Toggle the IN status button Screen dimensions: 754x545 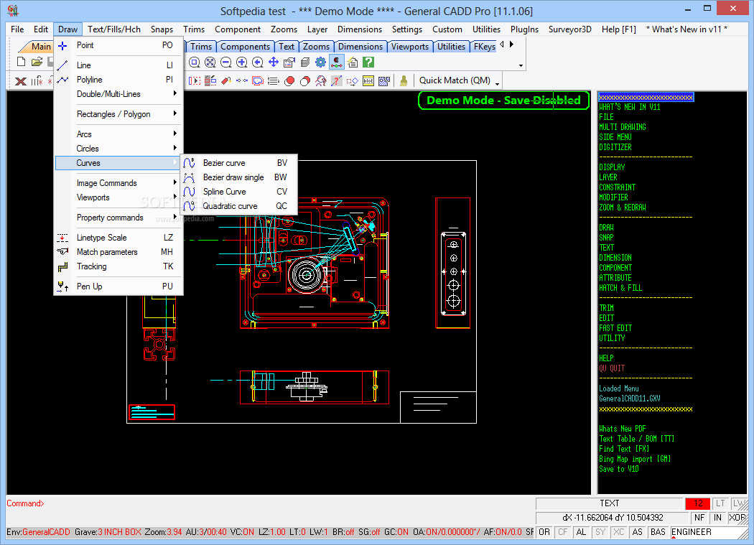click(717, 518)
